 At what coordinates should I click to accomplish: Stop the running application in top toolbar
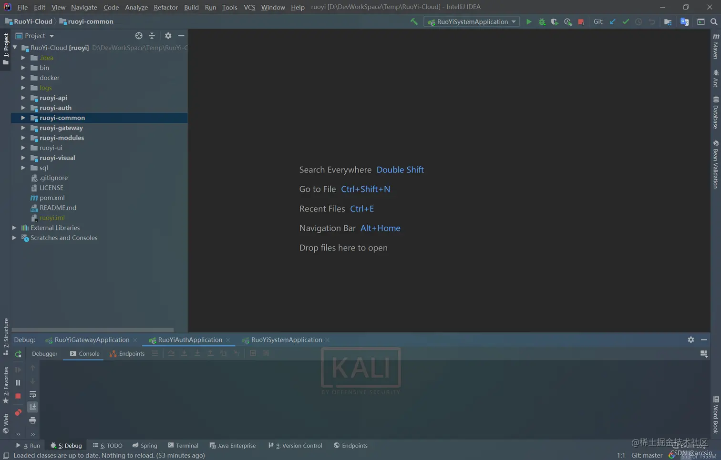(581, 21)
